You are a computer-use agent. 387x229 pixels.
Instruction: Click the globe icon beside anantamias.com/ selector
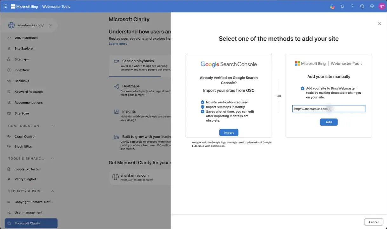tap(11, 25)
